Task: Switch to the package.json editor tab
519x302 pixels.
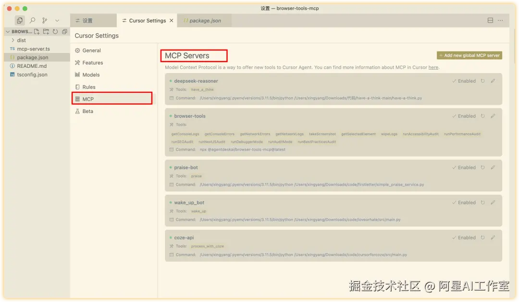Action: point(204,21)
